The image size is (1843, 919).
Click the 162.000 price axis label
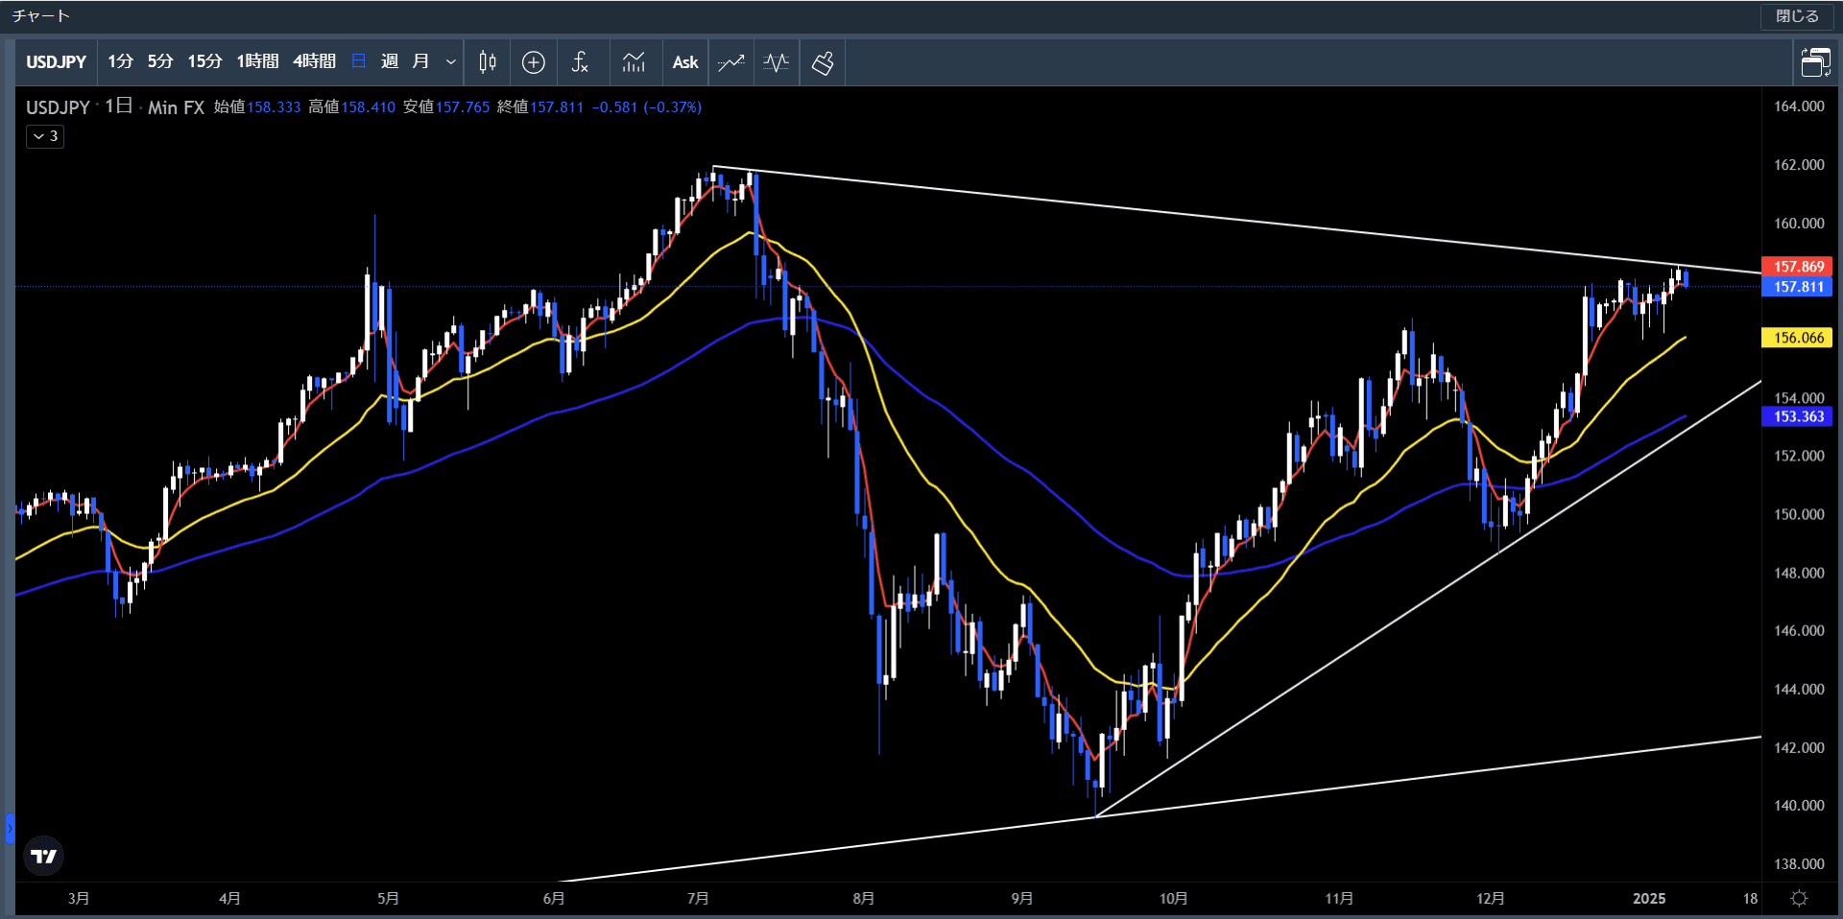tap(1799, 165)
